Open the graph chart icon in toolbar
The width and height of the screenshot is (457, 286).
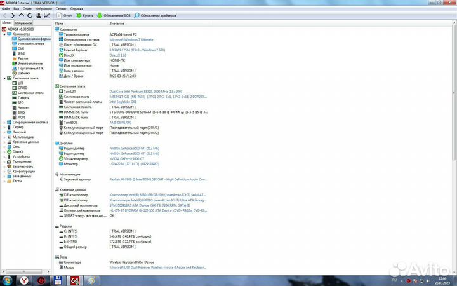click(46, 15)
